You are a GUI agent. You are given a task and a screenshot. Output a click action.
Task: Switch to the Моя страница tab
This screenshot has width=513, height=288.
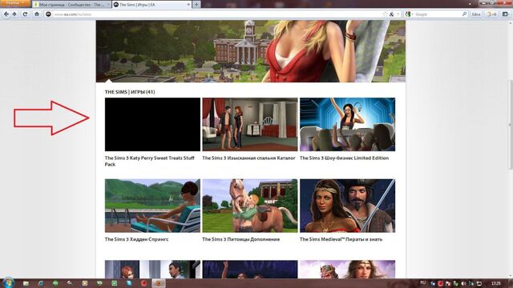point(71,5)
